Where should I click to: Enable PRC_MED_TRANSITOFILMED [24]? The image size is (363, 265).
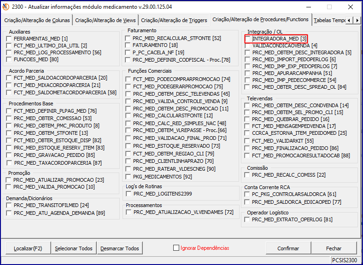click(9, 205)
